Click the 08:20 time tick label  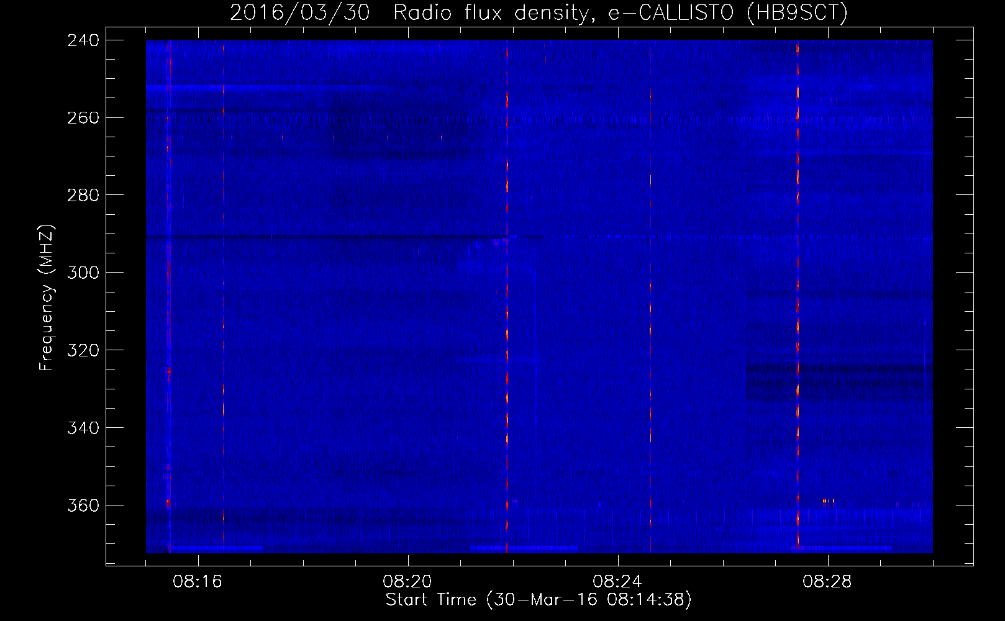pyautogui.click(x=407, y=582)
